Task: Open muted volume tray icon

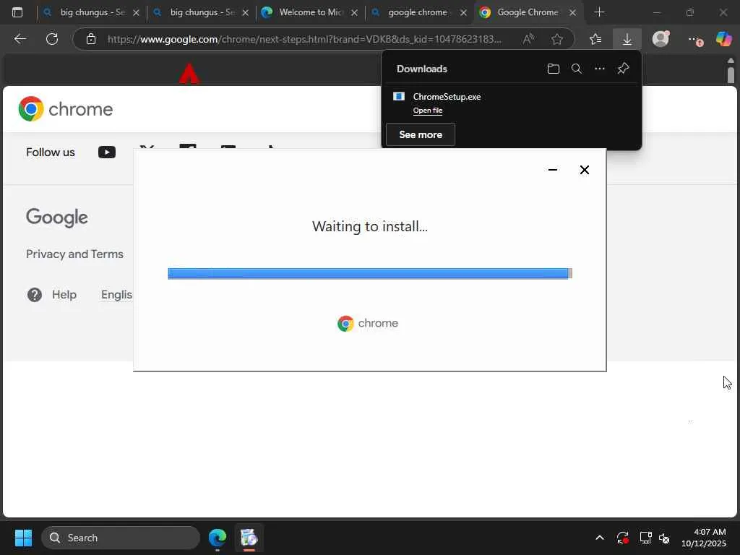Action: coord(665,538)
